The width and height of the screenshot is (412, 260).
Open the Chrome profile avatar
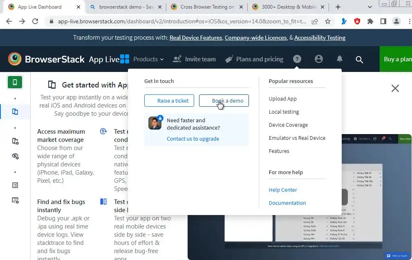coord(396,21)
